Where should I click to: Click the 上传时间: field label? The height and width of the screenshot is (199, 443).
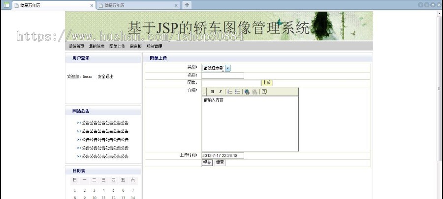[189, 155]
